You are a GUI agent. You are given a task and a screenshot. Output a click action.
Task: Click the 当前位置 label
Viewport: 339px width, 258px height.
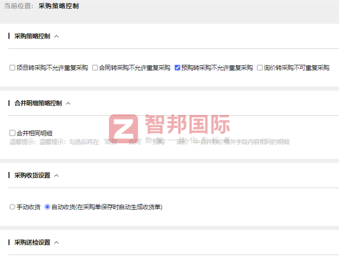18,6
